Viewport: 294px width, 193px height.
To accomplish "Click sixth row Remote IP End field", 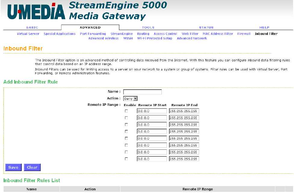I will coord(184,145).
